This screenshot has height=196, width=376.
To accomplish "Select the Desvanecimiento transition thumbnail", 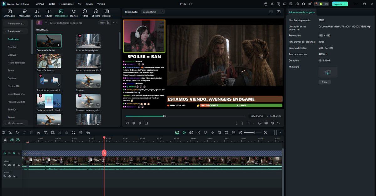I will (49, 41).
